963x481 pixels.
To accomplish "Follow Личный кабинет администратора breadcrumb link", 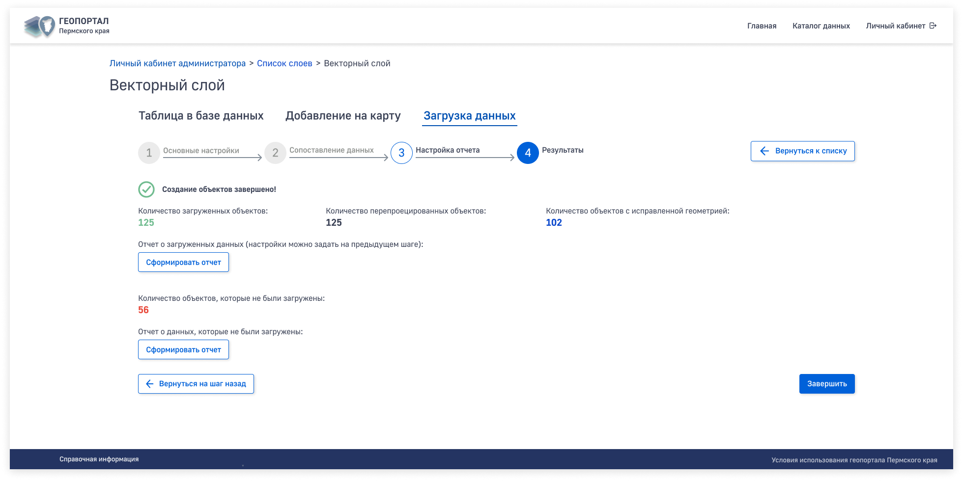I will [x=177, y=63].
